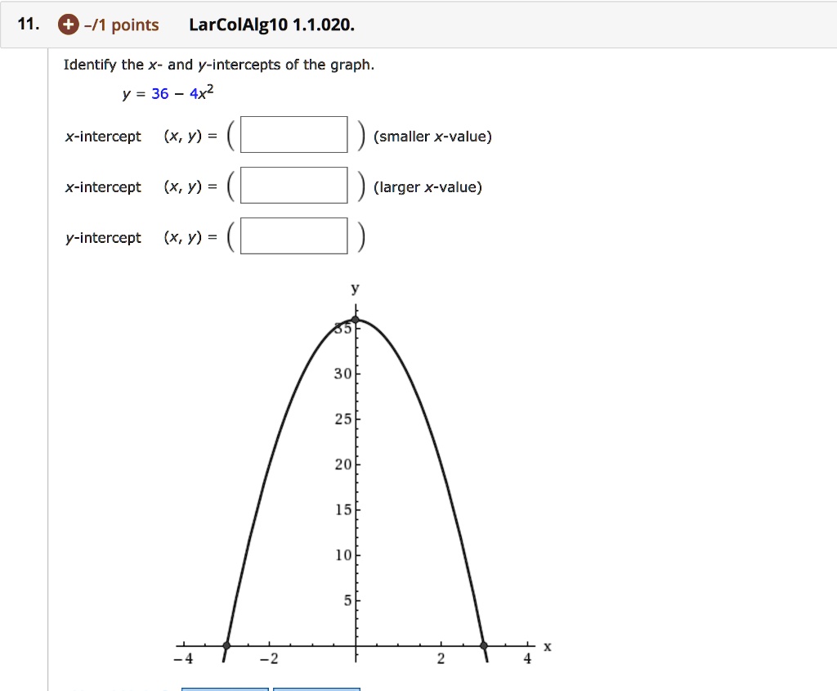This screenshot has height=691, width=837.
Task: Click the second blue button at the bottom
Action: 316,688
